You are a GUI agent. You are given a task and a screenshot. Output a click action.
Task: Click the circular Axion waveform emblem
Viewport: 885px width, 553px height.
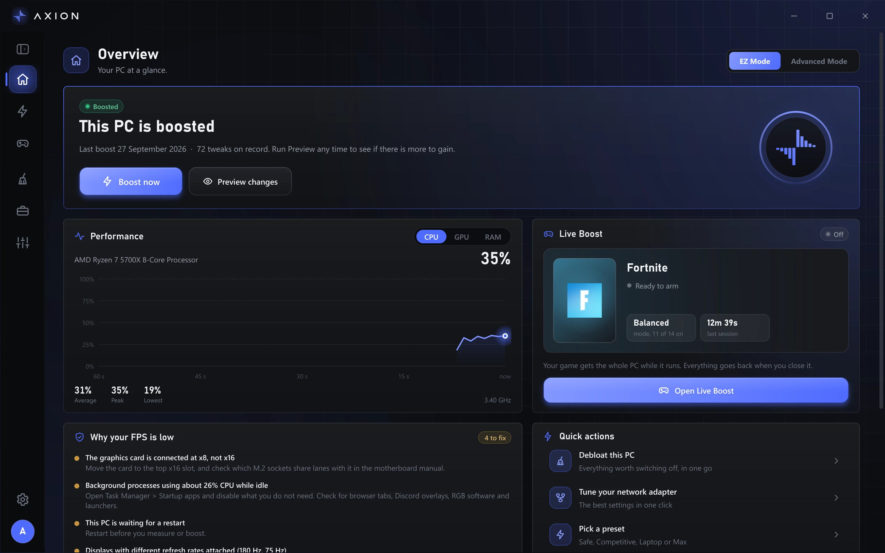(795, 147)
